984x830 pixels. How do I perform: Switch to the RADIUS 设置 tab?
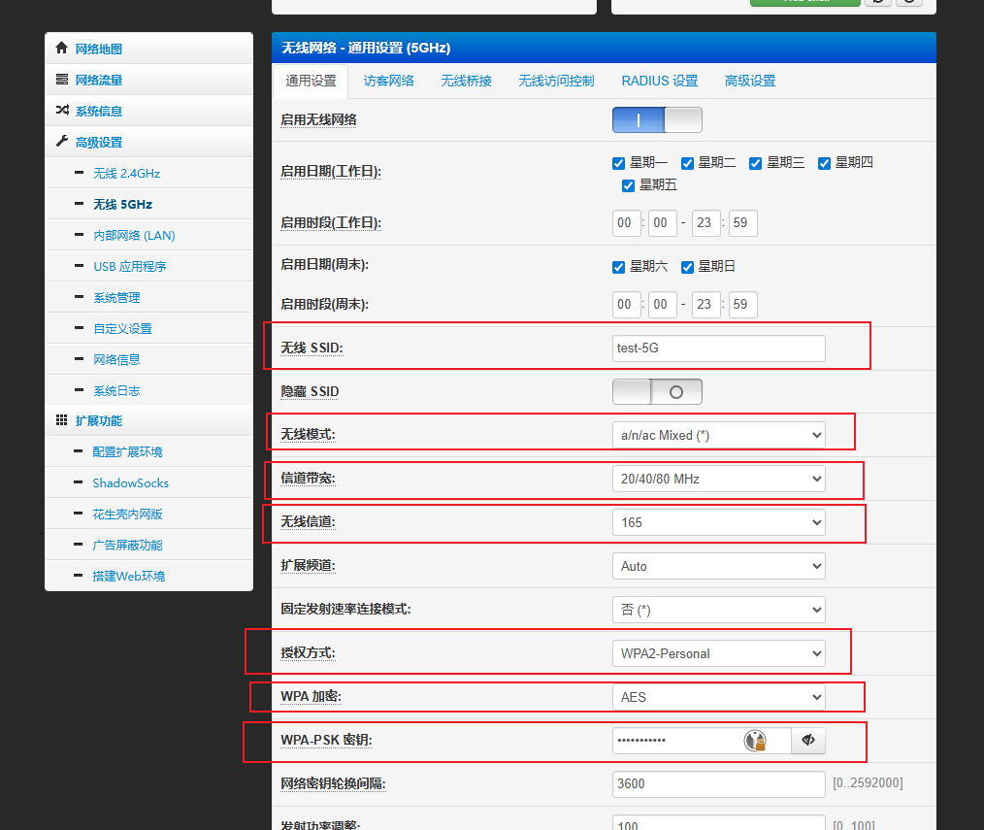pyautogui.click(x=660, y=81)
